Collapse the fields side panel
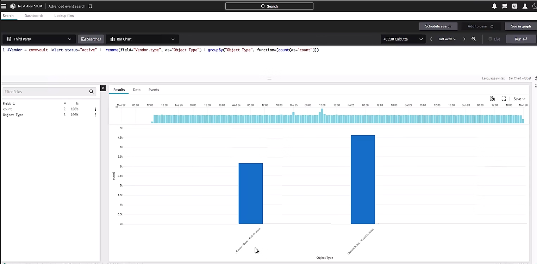The height and width of the screenshot is (264, 537). click(x=103, y=88)
